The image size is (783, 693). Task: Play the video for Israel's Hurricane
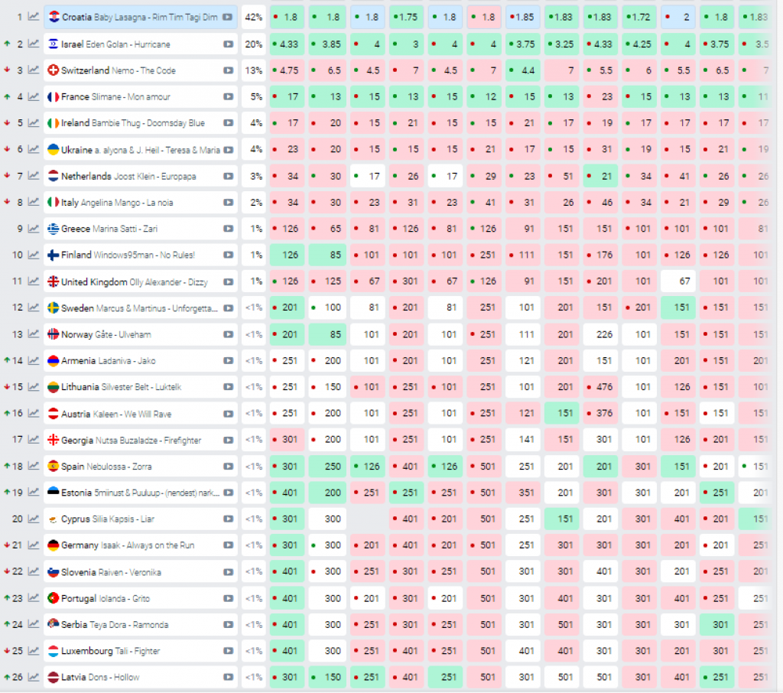pos(228,44)
